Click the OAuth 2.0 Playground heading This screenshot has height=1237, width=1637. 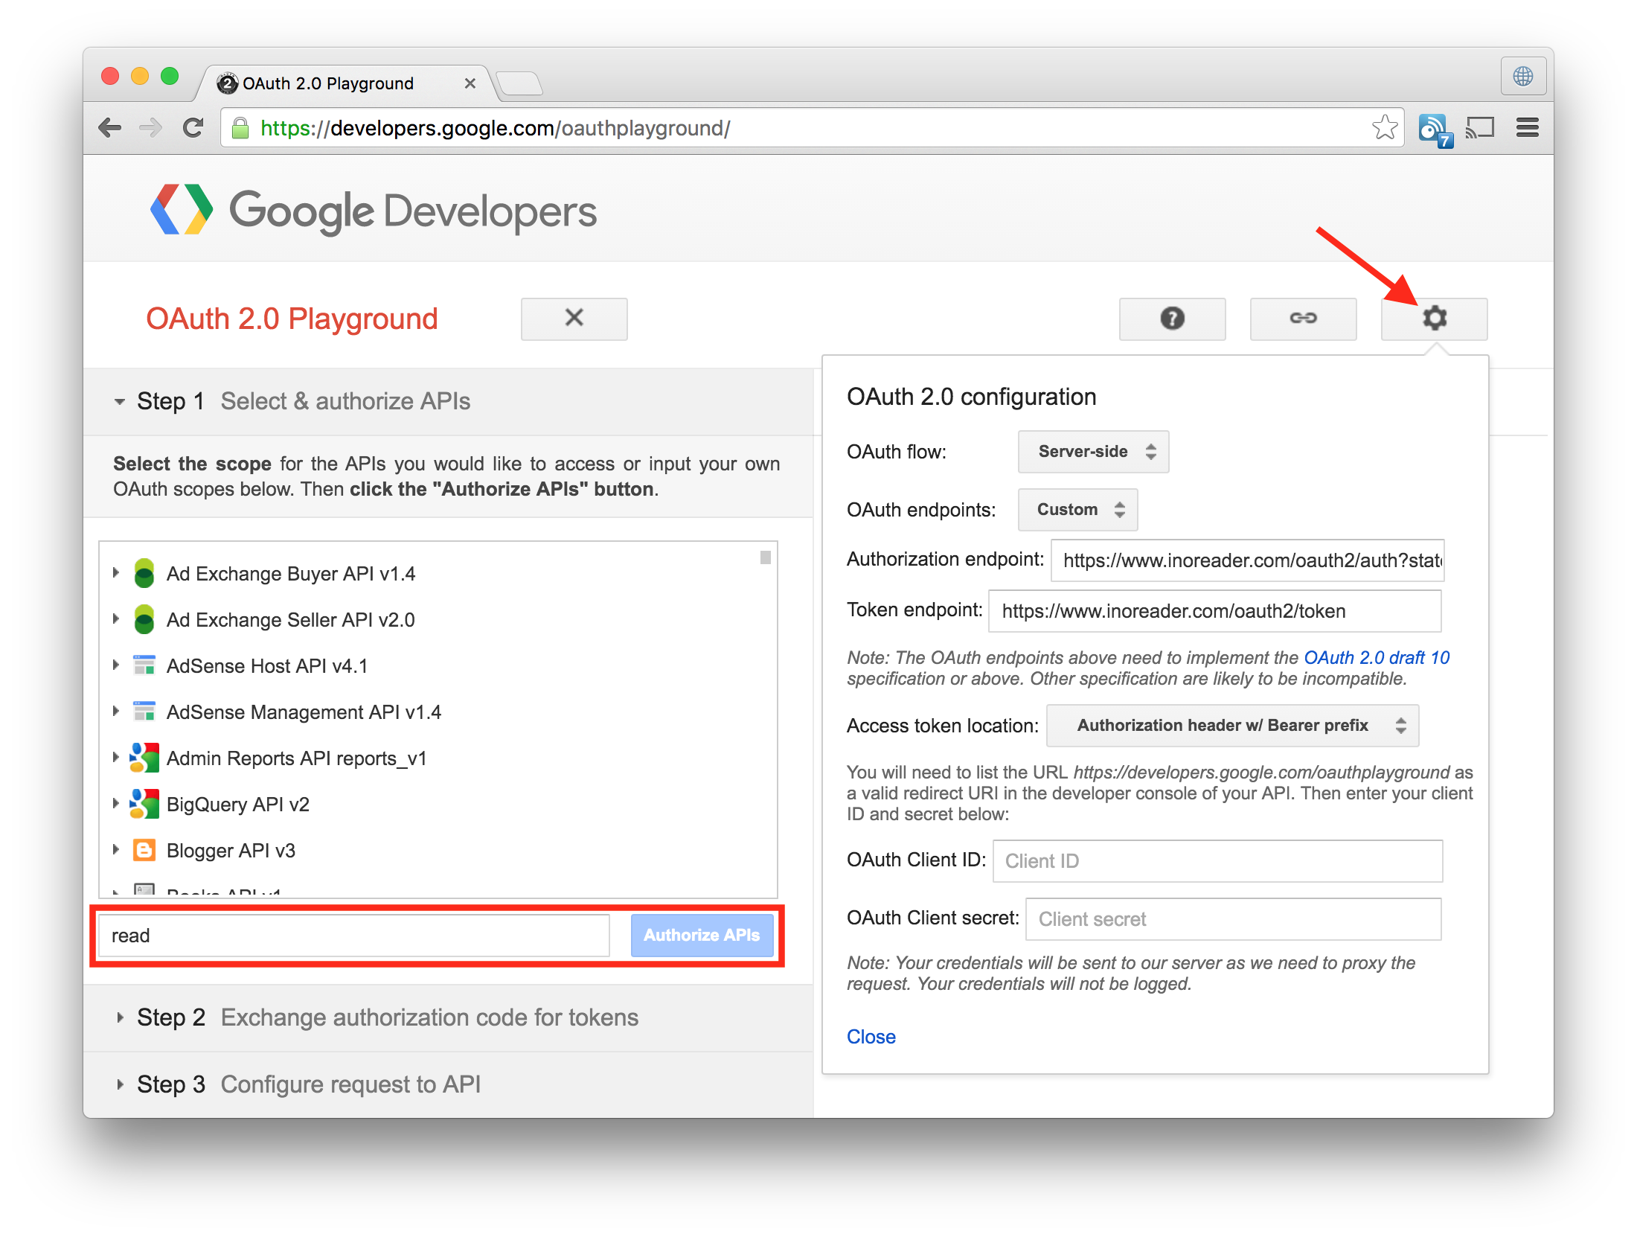pos(292,319)
